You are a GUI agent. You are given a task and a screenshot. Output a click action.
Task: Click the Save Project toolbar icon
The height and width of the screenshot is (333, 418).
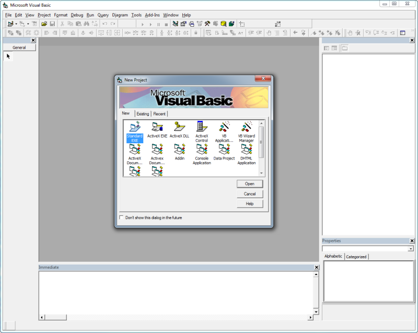click(52, 23)
